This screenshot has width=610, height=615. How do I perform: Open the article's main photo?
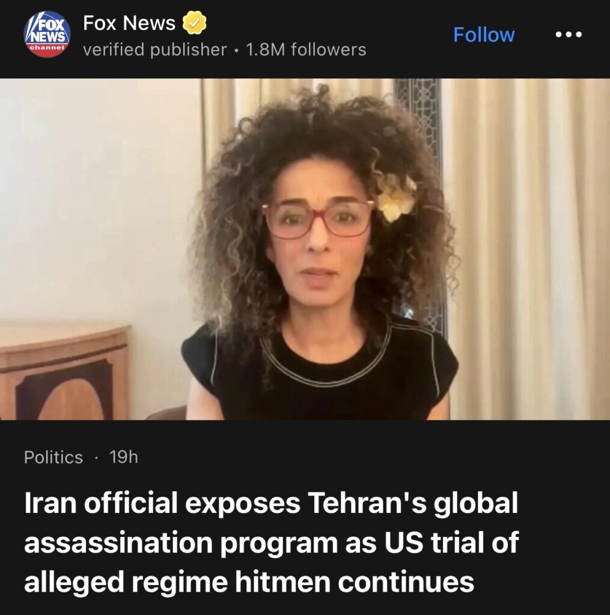pyautogui.click(x=305, y=249)
